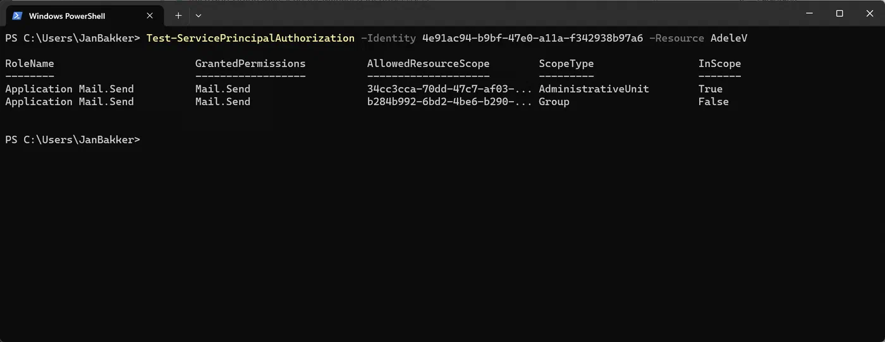
Task: Click the first prompt PS C:\Users\JanBakker>
Action: click(73, 39)
